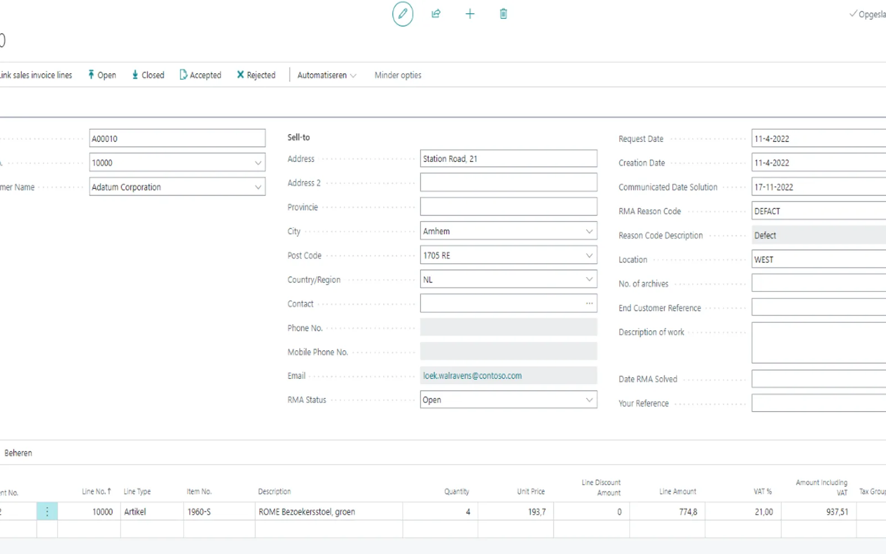This screenshot has width=886, height=554.
Task: Open the Beheren menu
Action: [x=18, y=453]
